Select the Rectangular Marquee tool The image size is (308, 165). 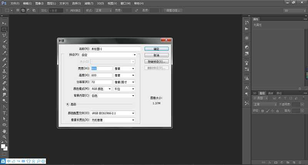tap(5, 29)
